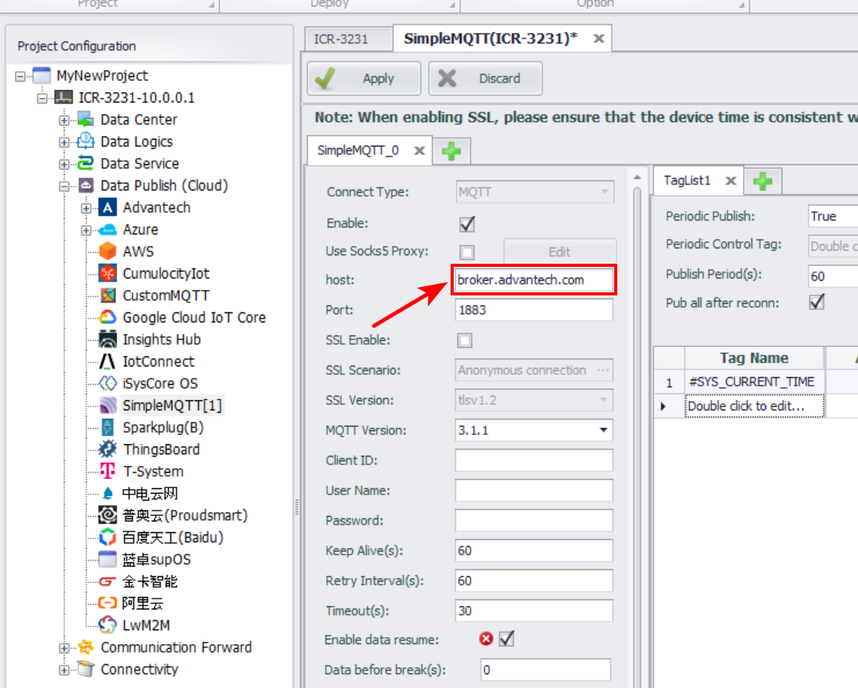858x688 pixels.
Task: Click the Client ID field
Action: (x=533, y=460)
